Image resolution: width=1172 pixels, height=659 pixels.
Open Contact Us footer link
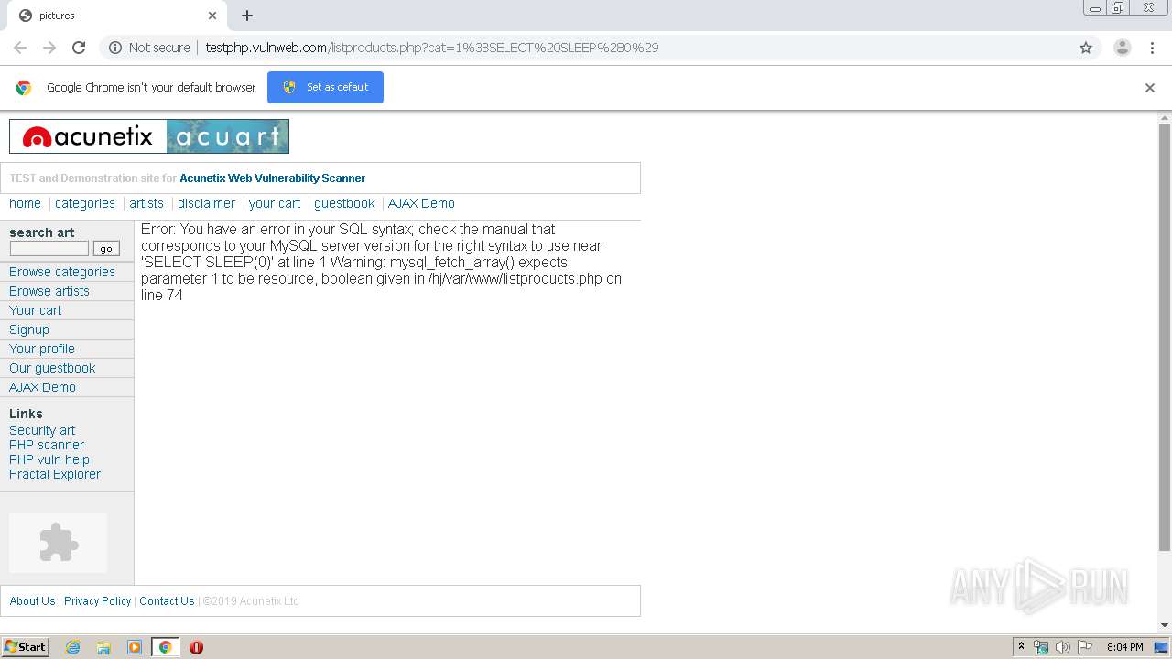click(167, 601)
